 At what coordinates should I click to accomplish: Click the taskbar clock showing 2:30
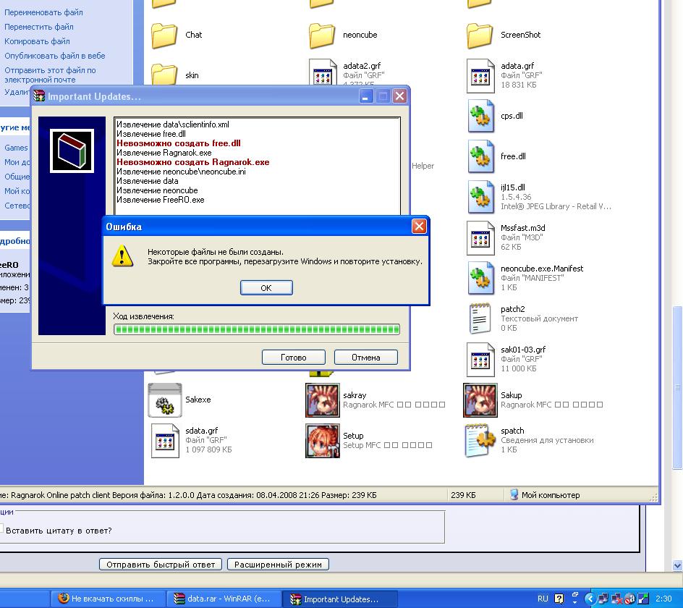tap(663, 599)
